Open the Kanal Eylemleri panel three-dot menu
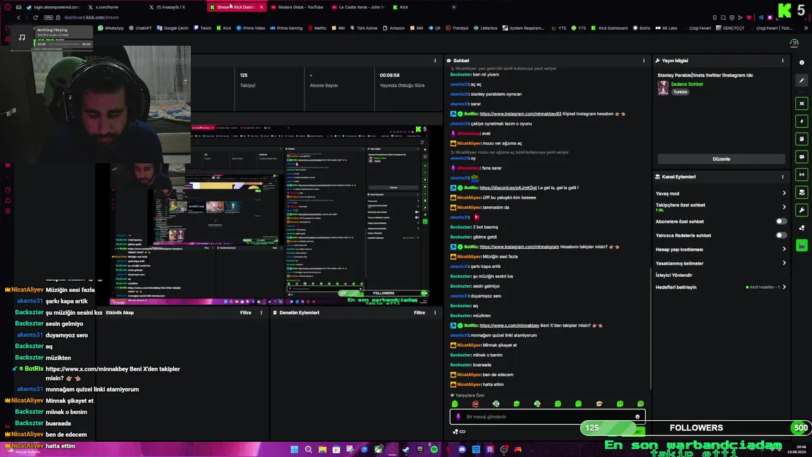The width and height of the screenshot is (812, 457). pos(782,177)
